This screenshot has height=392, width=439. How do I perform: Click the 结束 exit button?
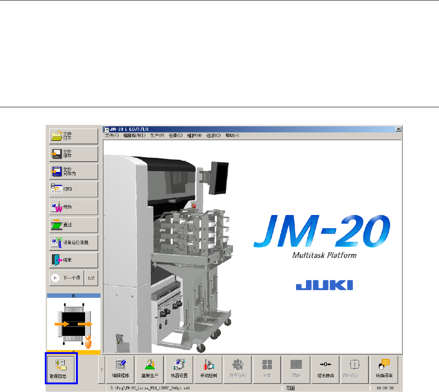tap(74, 260)
